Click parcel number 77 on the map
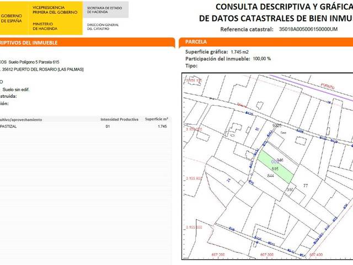Screen dimensions: 353x265 click(305, 185)
